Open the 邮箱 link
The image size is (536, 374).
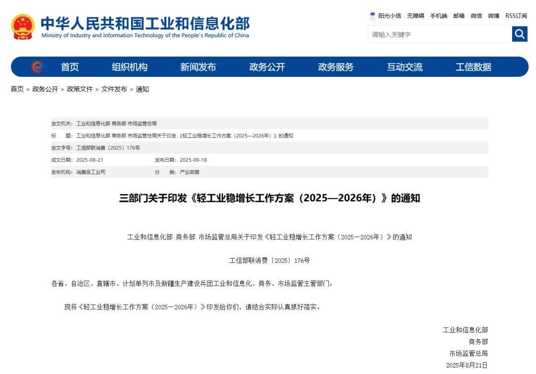click(459, 16)
